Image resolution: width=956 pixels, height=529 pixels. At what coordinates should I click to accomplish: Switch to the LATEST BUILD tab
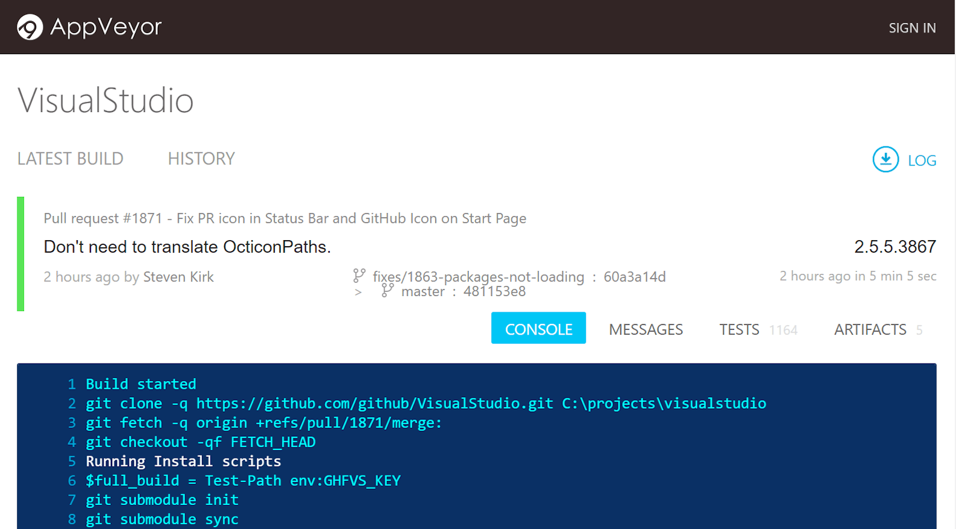point(70,159)
